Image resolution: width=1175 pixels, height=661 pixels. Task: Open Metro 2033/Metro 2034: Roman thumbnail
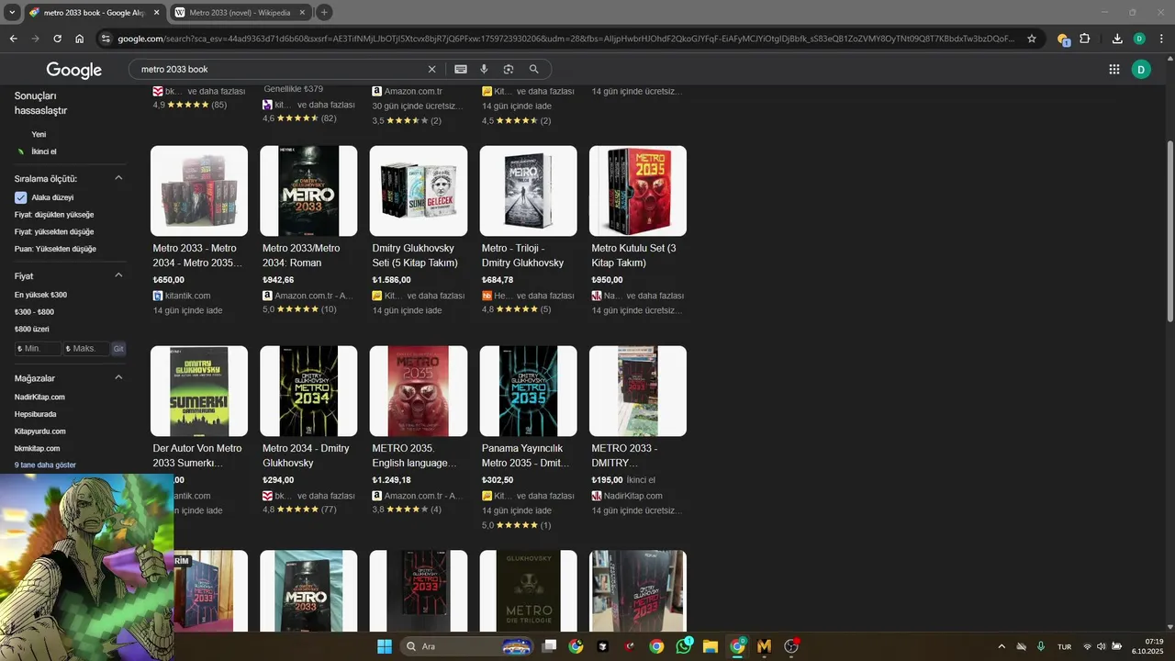[308, 190]
